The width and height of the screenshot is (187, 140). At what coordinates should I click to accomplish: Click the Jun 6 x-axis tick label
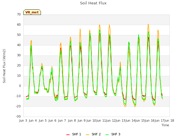coord(52,120)
